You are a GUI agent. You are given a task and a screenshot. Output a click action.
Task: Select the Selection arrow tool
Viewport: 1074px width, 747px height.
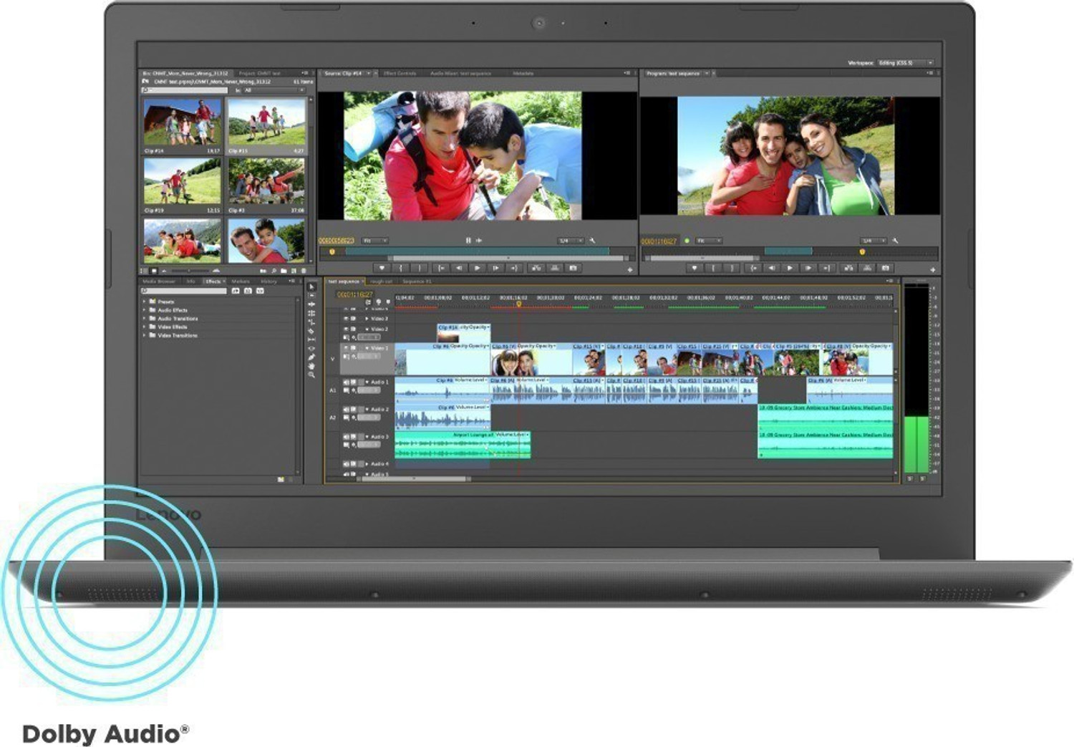[x=311, y=287]
